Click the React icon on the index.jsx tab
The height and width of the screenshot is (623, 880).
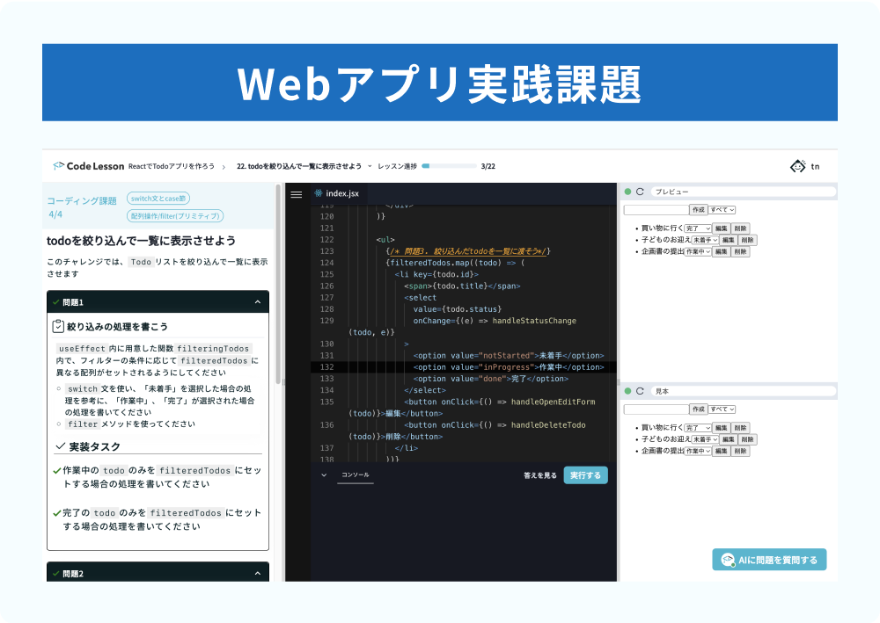319,192
